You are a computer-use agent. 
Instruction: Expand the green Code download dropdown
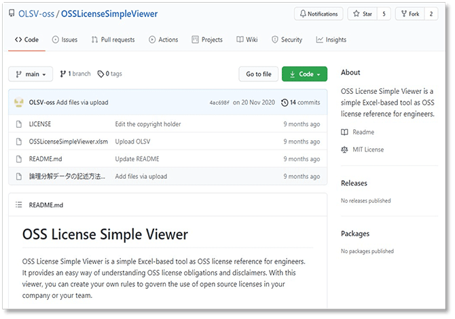tap(304, 74)
